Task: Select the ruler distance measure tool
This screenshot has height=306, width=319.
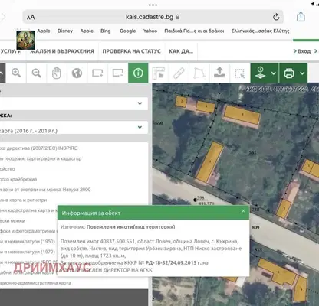Action: [x=179, y=73]
